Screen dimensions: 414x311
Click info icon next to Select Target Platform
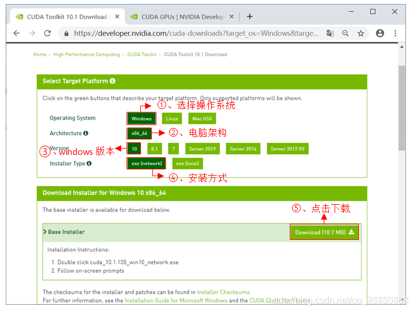pos(113,81)
